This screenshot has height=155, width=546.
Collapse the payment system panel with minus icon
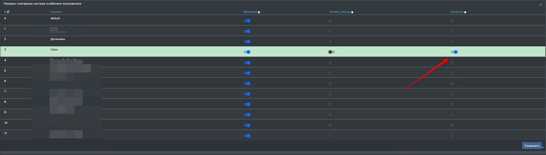[x=540, y=5]
